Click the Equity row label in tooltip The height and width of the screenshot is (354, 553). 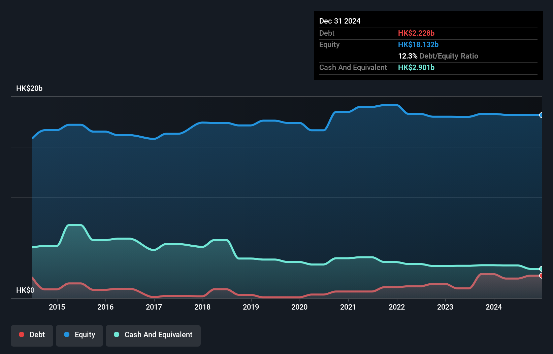pyautogui.click(x=329, y=44)
